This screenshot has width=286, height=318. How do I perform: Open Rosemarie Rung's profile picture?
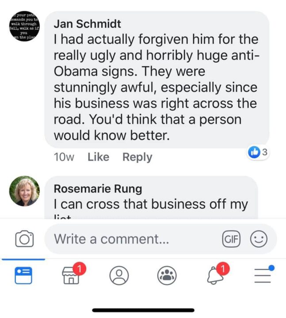point(24,191)
